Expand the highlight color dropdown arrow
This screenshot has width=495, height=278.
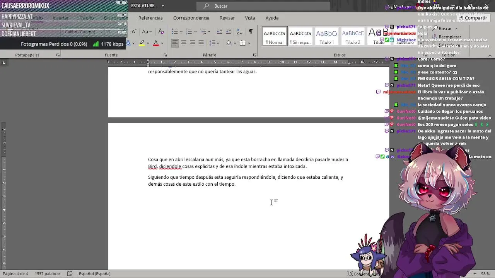click(148, 43)
